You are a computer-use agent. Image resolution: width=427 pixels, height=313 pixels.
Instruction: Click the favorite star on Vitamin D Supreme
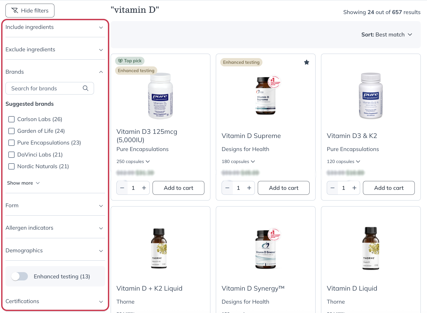tap(306, 62)
